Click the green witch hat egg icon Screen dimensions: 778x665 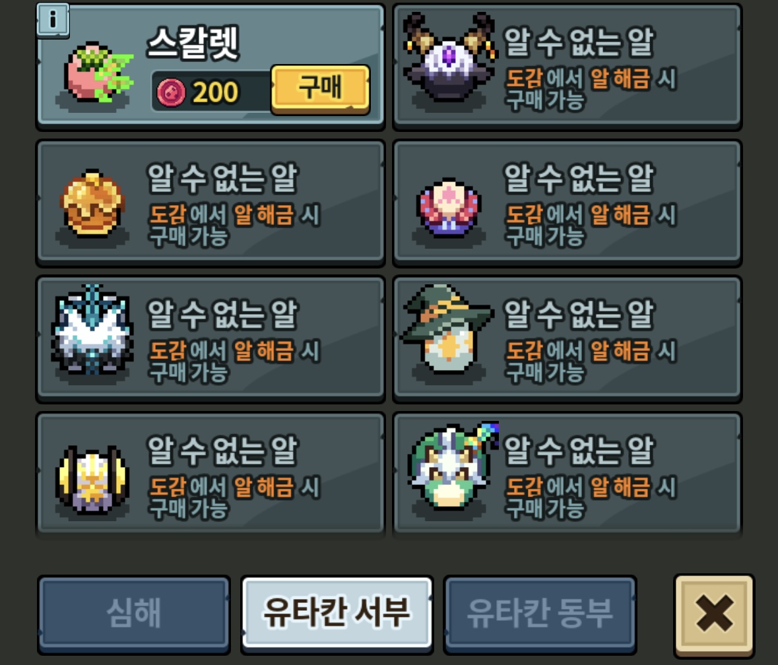pos(448,329)
